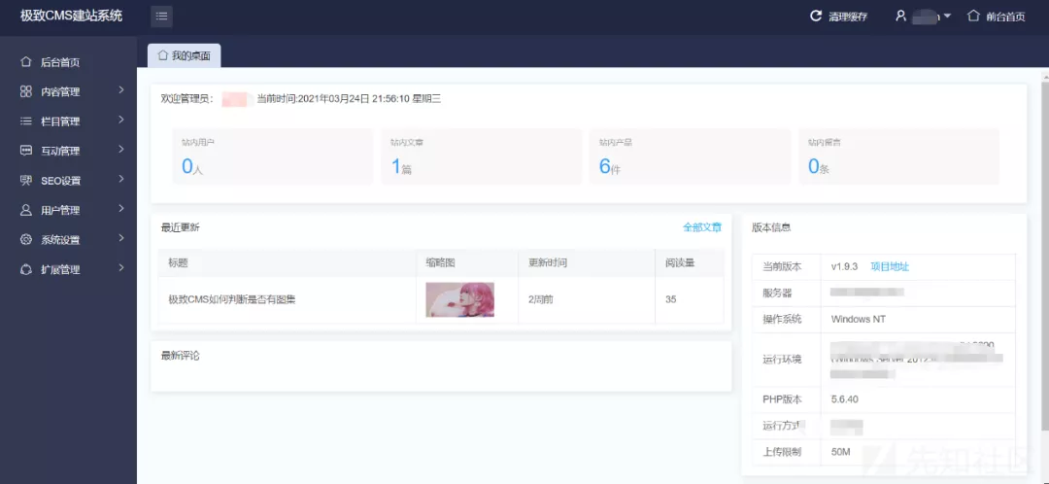Image resolution: width=1049 pixels, height=484 pixels.
Task: Open the 项目地址 link
Action: coord(890,266)
